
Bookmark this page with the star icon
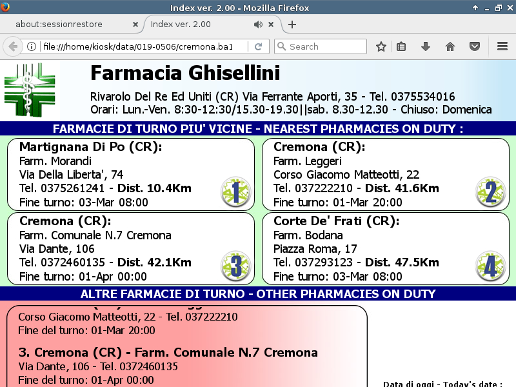point(381,46)
